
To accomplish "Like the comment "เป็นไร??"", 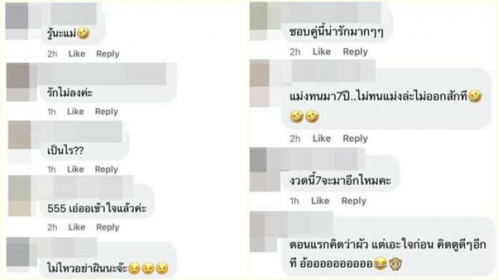I will click(x=75, y=169).
